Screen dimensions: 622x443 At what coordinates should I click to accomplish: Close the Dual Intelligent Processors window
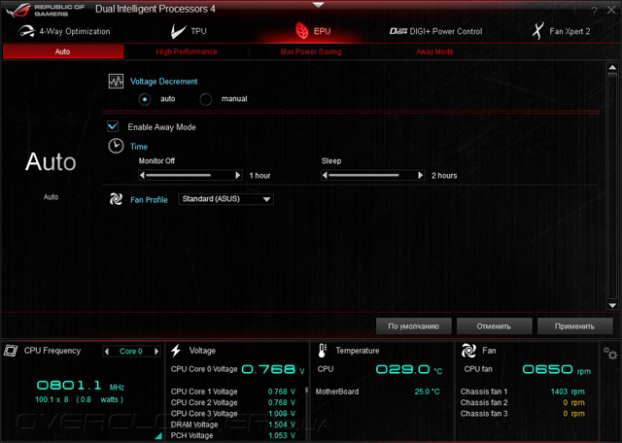(x=611, y=11)
